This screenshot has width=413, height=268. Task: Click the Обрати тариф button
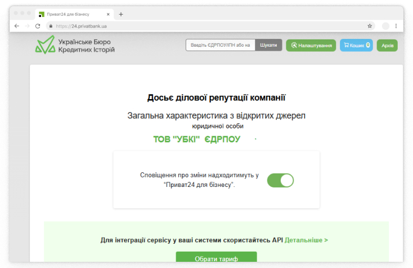[x=216, y=257]
